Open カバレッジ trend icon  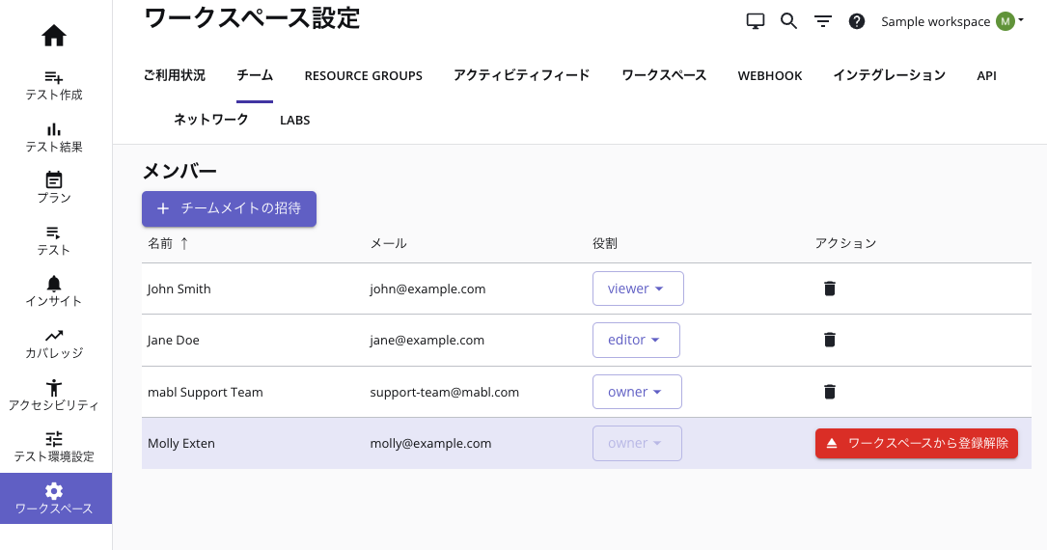pyautogui.click(x=54, y=343)
